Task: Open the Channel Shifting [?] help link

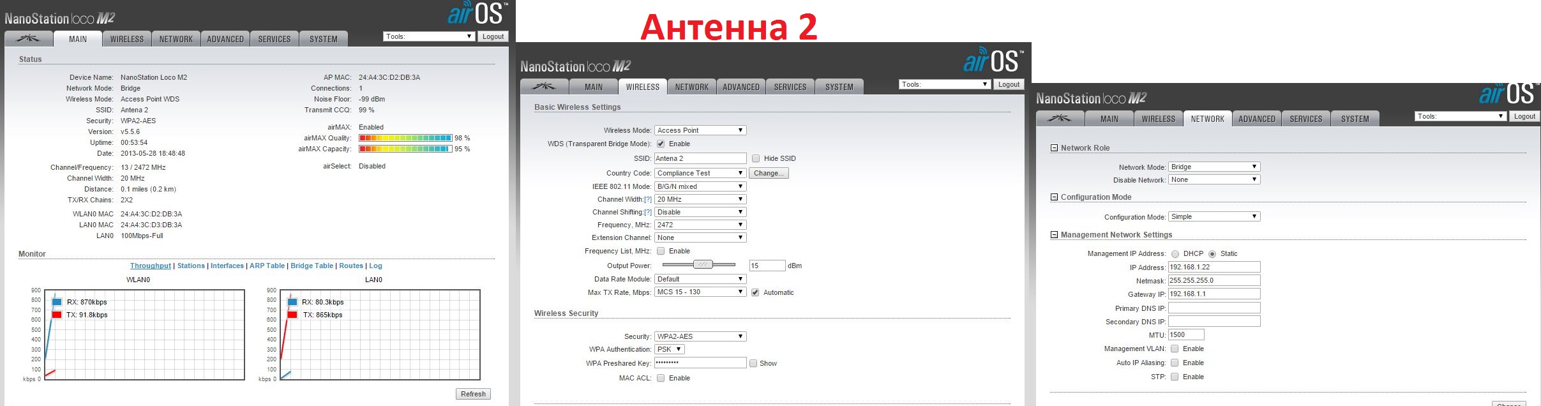Action: [x=648, y=212]
